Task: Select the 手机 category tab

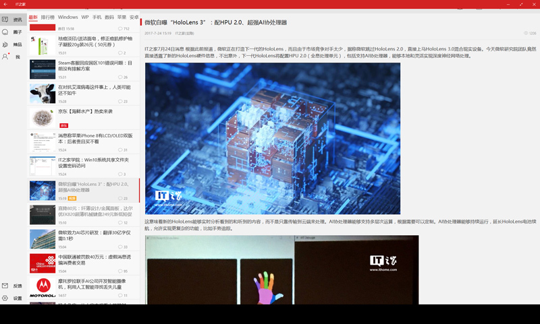Action: (97, 17)
